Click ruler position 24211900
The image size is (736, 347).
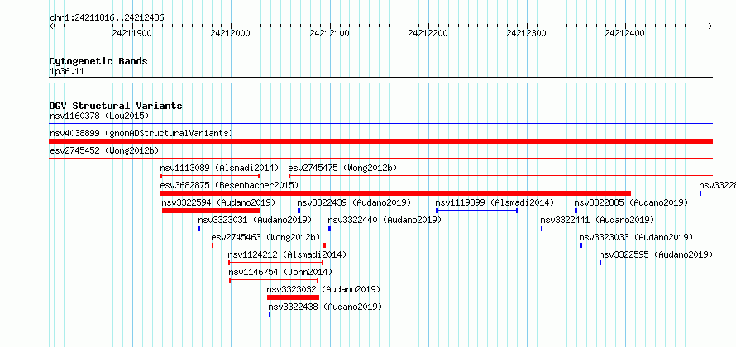coord(131,33)
